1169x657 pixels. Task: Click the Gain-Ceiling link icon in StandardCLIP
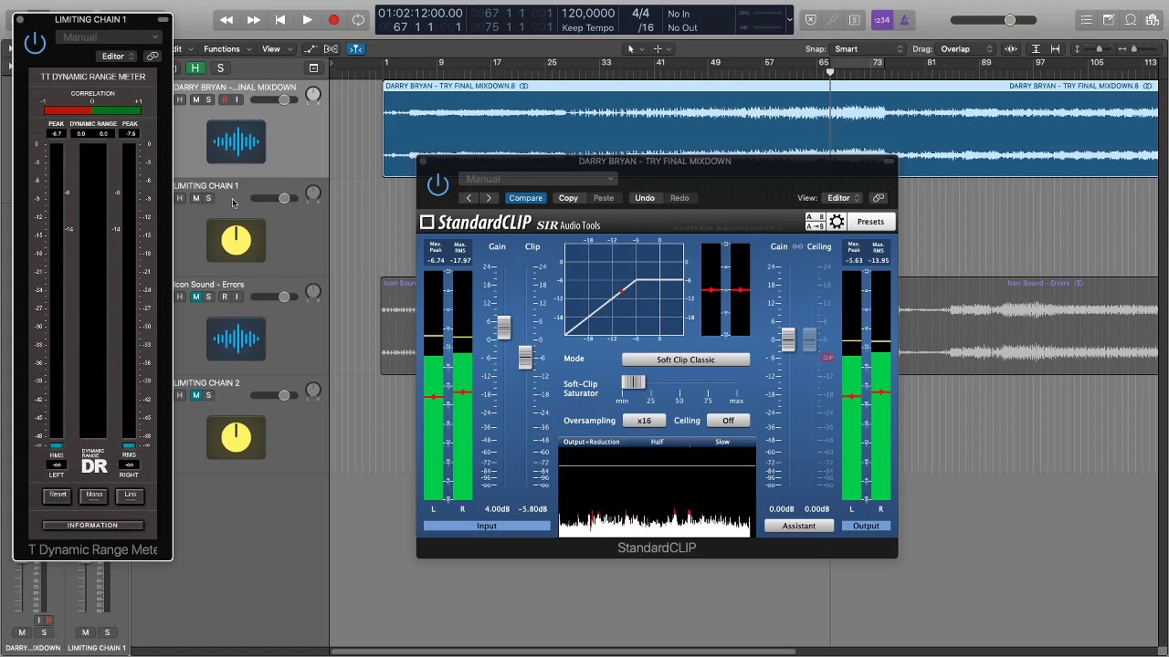point(798,246)
